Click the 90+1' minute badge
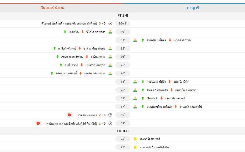This screenshot has width=245, height=152. pos(123,23)
